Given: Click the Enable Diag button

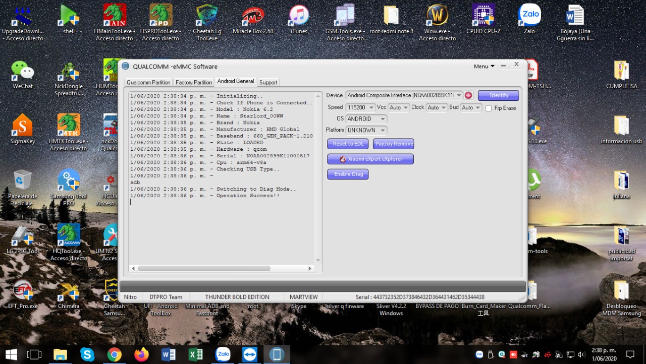Looking at the screenshot, I should point(348,174).
